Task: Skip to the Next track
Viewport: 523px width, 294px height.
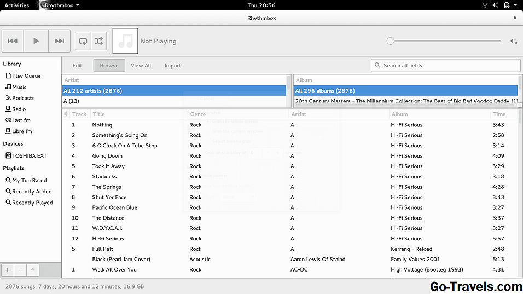Action: click(x=59, y=41)
